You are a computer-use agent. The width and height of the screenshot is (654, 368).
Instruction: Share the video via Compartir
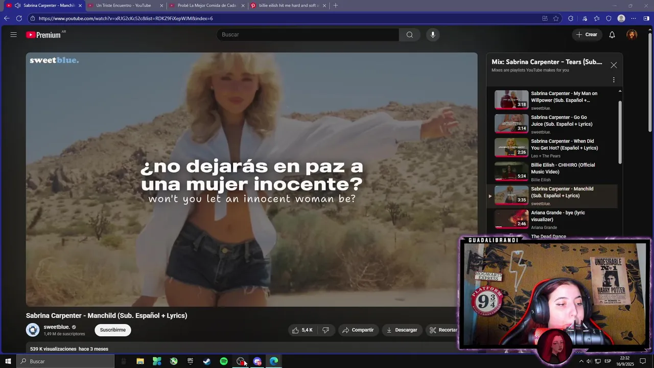point(358,330)
